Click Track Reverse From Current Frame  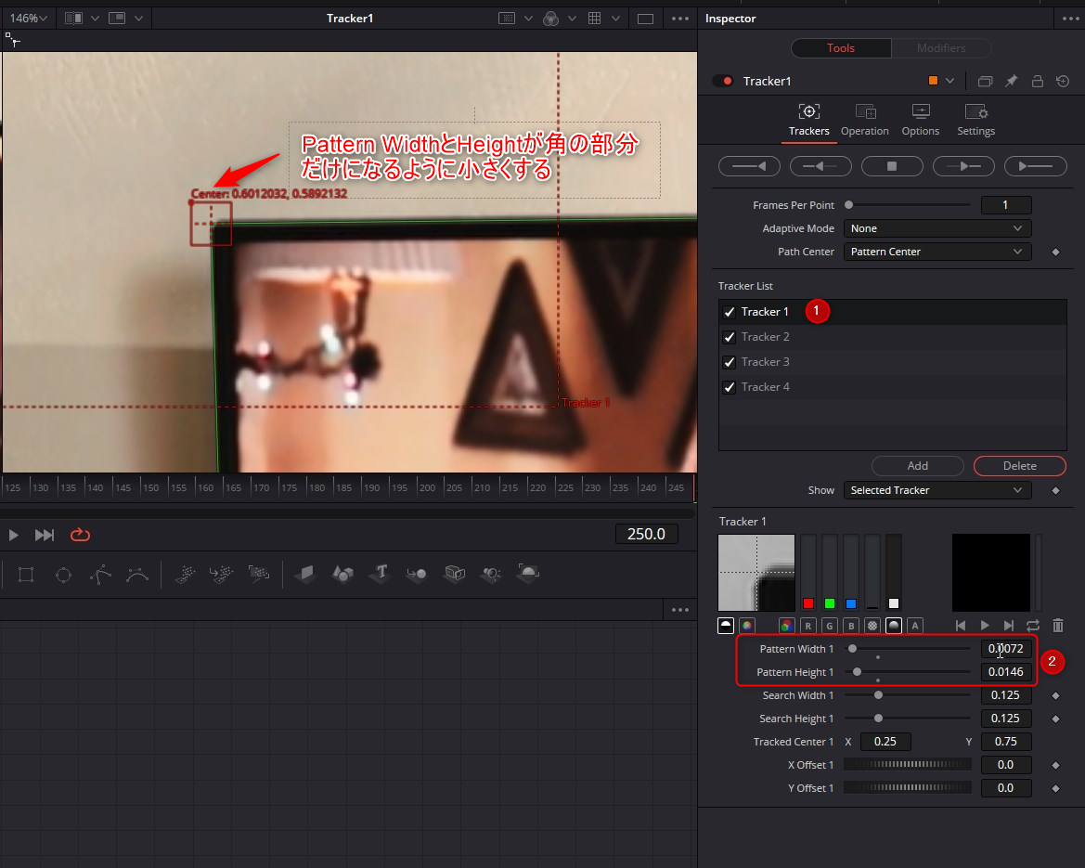820,166
